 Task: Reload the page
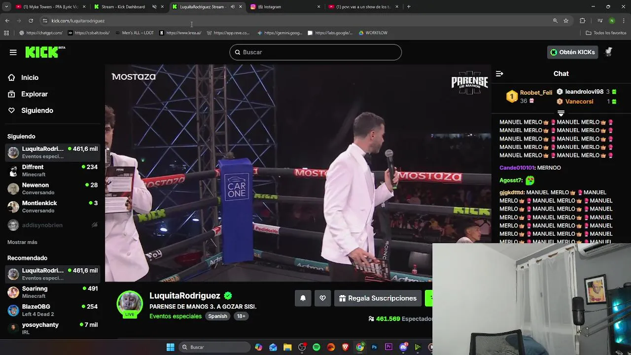(x=31, y=21)
